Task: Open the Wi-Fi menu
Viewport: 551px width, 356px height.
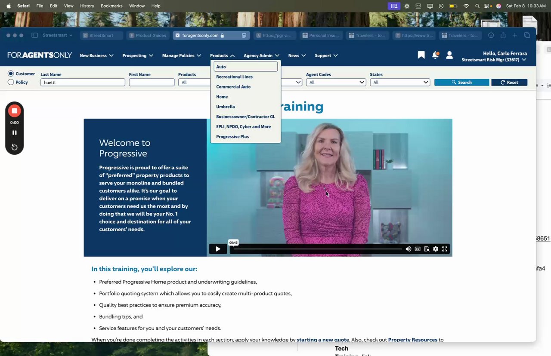Action: pyautogui.click(x=466, y=6)
